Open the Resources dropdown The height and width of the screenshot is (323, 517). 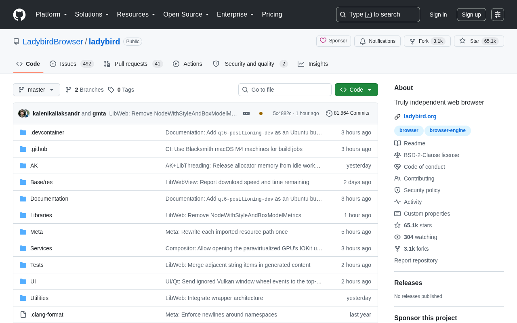136,15
